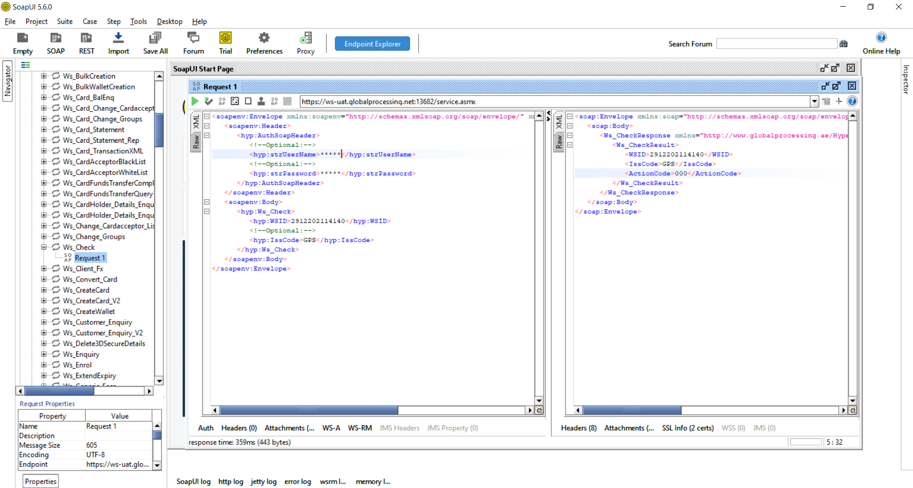Image resolution: width=913 pixels, height=488 pixels.
Task: Toggle the Navigator side panel
Action: point(8,81)
